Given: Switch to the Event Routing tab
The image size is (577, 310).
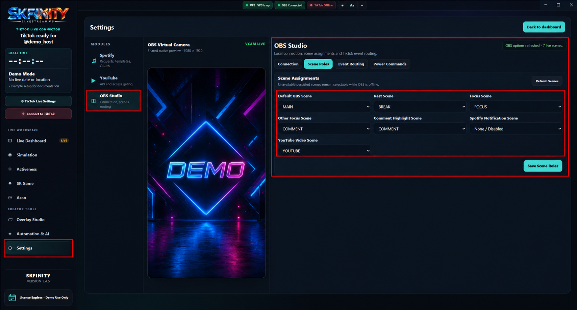Looking at the screenshot, I should tap(351, 64).
